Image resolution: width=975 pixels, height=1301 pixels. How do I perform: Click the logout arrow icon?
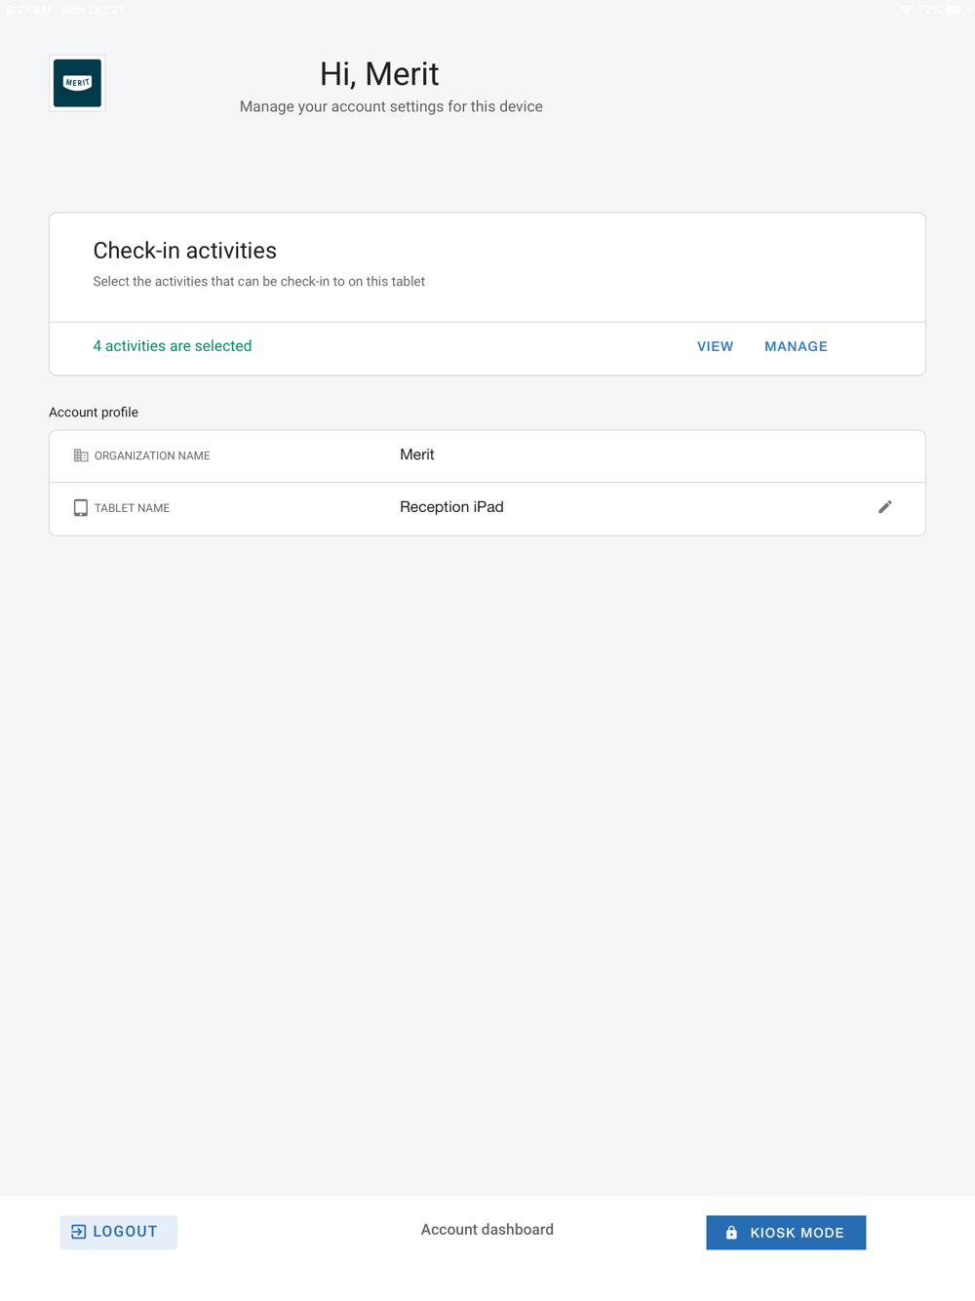[x=79, y=1232]
